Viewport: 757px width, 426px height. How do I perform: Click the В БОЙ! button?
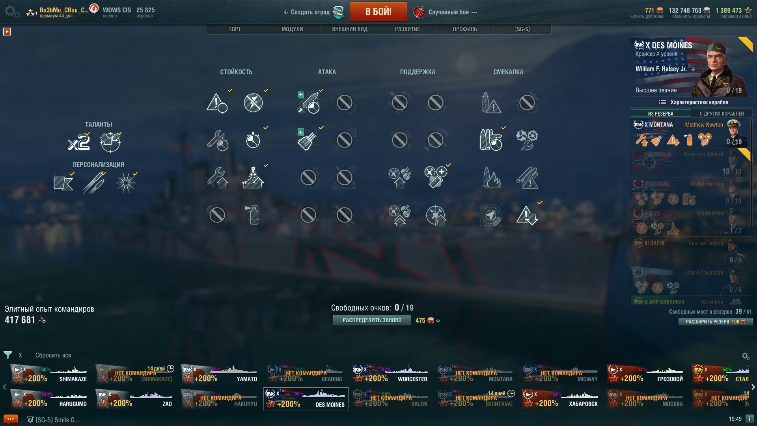(378, 12)
